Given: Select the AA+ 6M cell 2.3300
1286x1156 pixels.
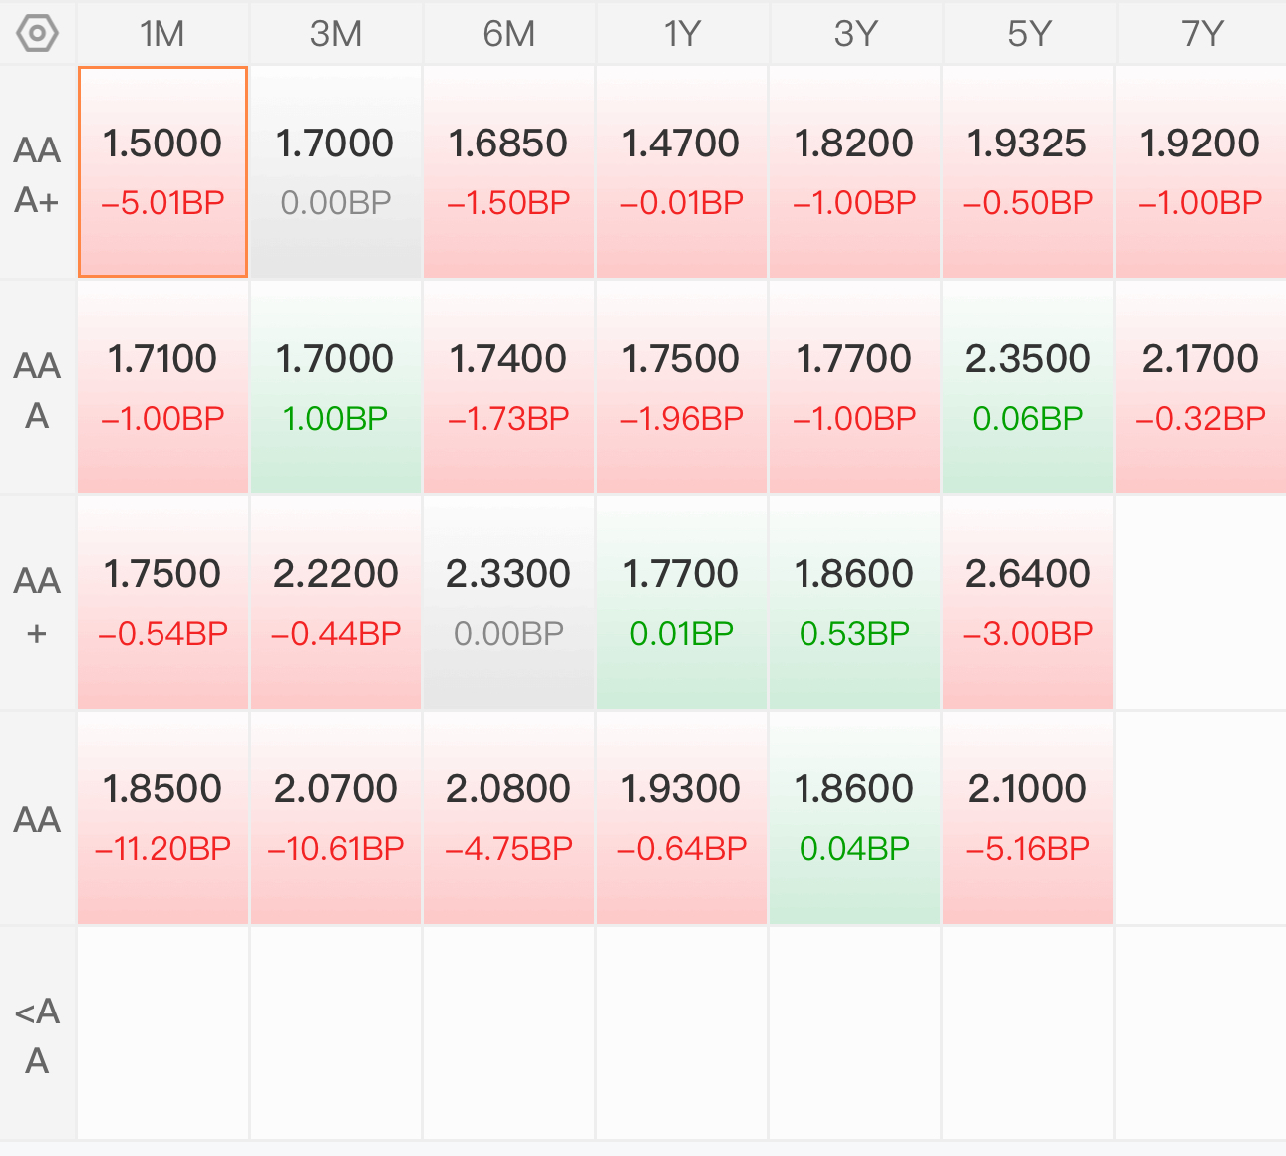Looking at the screenshot, I should click(x=508, y=603).
